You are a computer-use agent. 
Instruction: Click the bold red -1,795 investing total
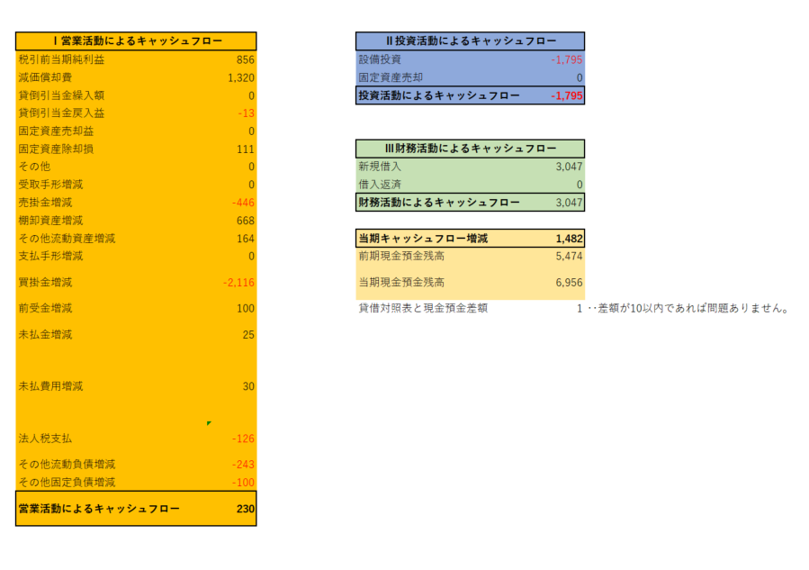point(566,95)
